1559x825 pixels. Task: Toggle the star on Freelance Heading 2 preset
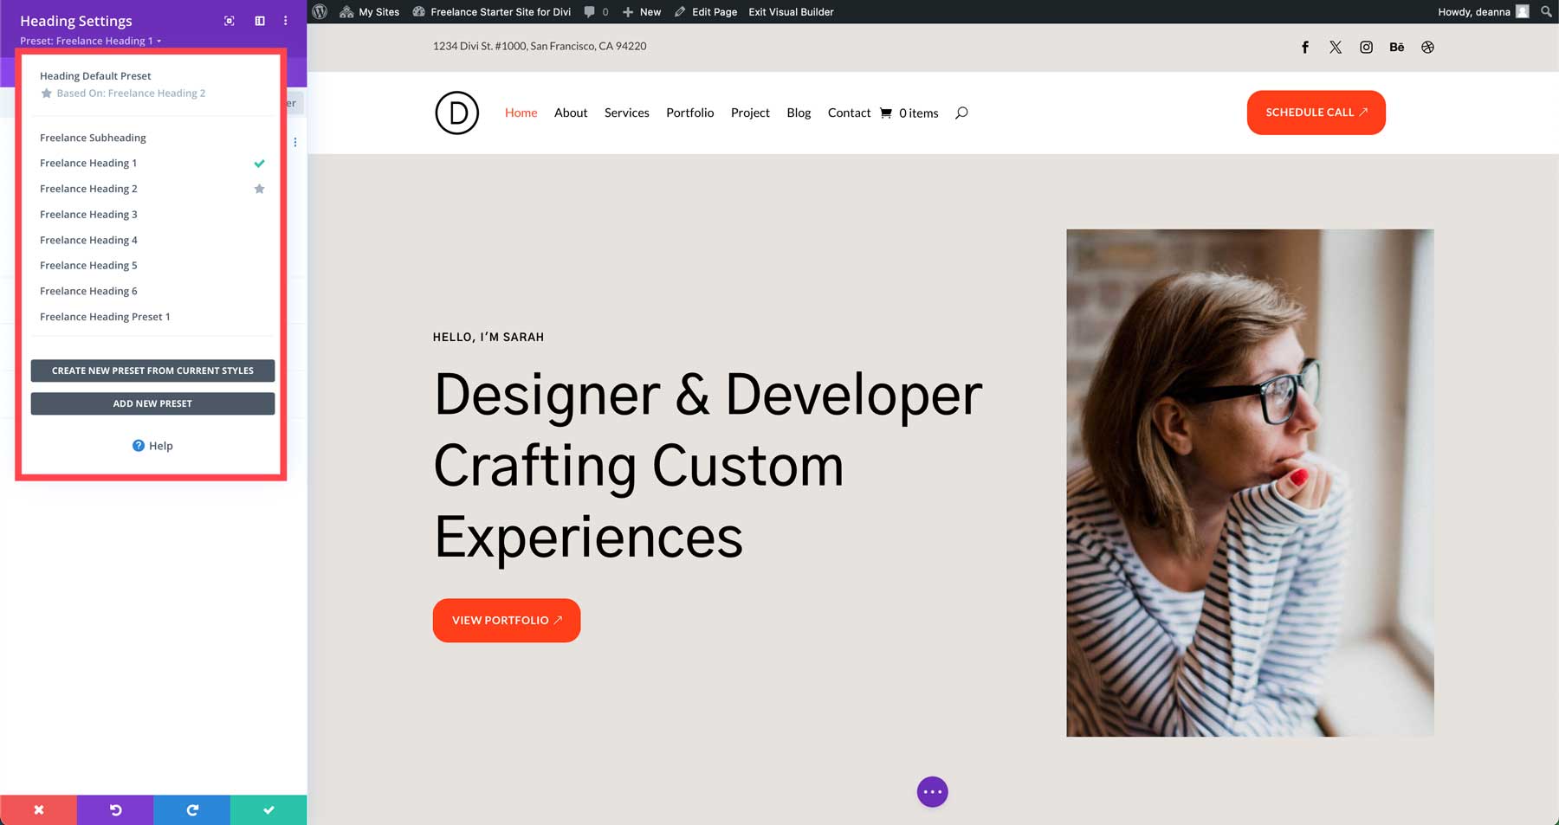tap(259, 188)
